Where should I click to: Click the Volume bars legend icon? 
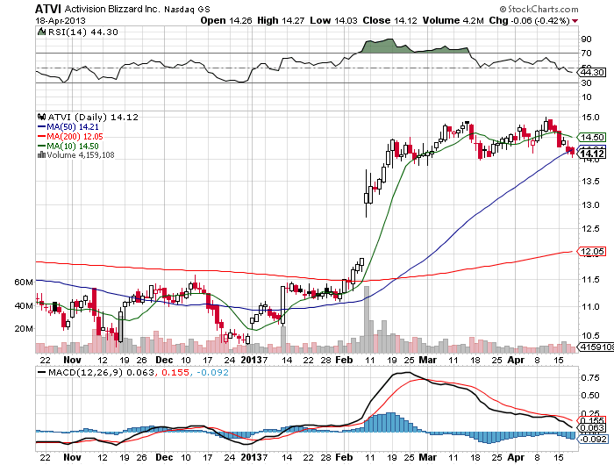41,155
